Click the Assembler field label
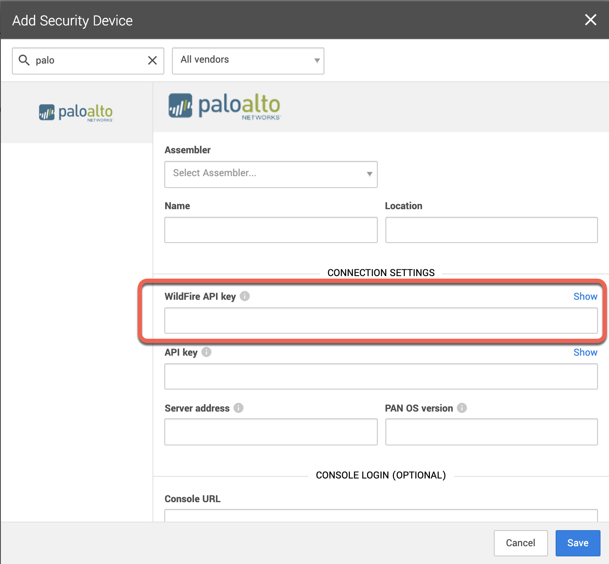 pyautogui.click(x=188, y=150)
